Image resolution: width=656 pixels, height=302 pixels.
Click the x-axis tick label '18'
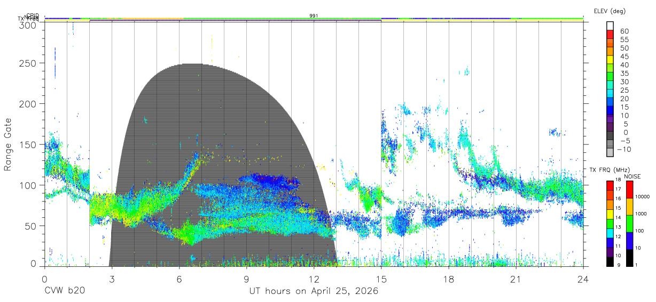click(448, 279)
